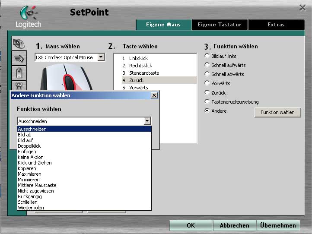Image resolution: width=312 pixels, height=234 pixels.
Task: Switch to the Eigene Tastatur tab
Action: (220, 25)
